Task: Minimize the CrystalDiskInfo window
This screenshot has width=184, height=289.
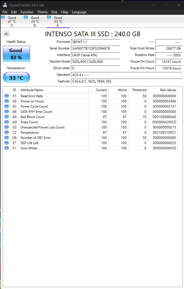Action: click(x=154, y=5)
